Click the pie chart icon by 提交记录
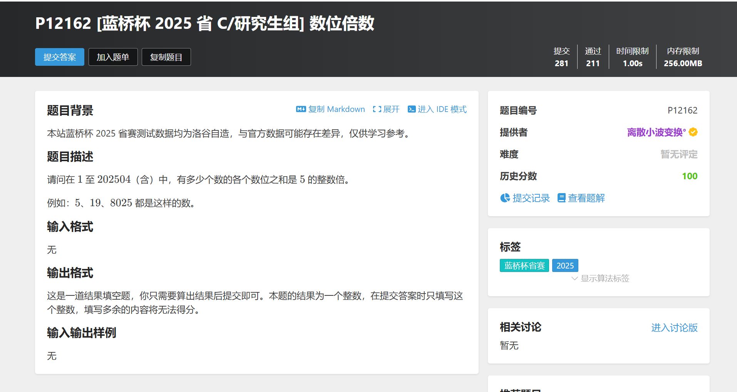 (x=505, y=198)
